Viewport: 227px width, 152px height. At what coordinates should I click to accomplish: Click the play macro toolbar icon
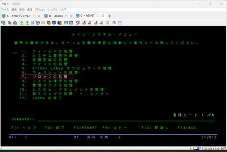click(x=96, y=23)
